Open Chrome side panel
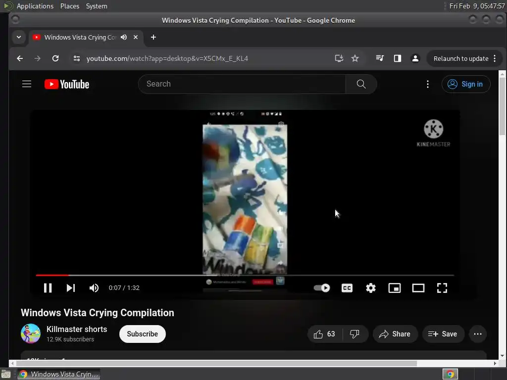 [x=398, y=58]
